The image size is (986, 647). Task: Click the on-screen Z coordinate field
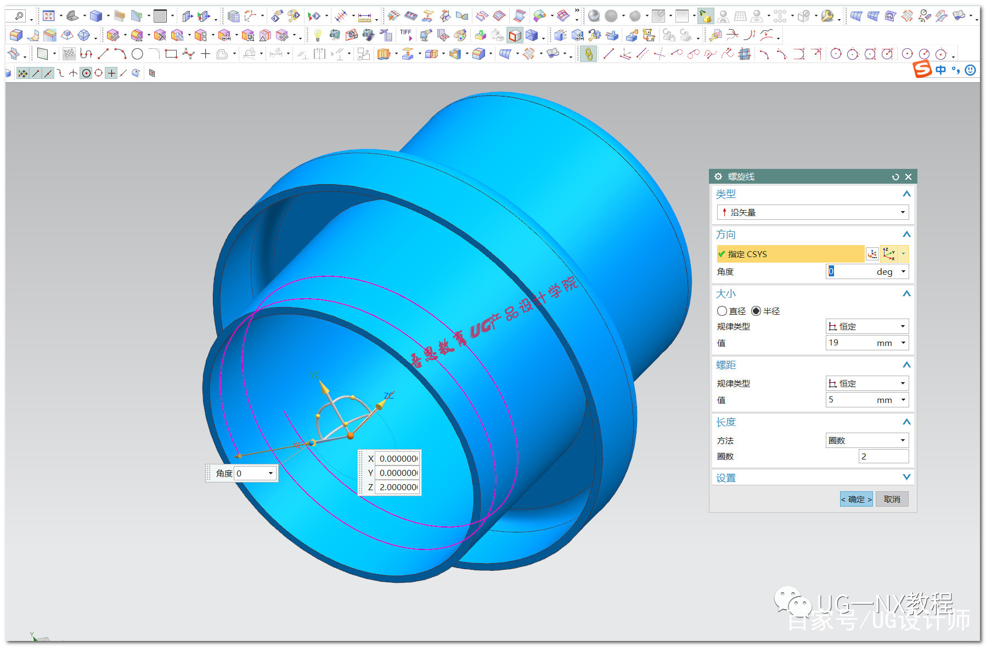(397, 487)
